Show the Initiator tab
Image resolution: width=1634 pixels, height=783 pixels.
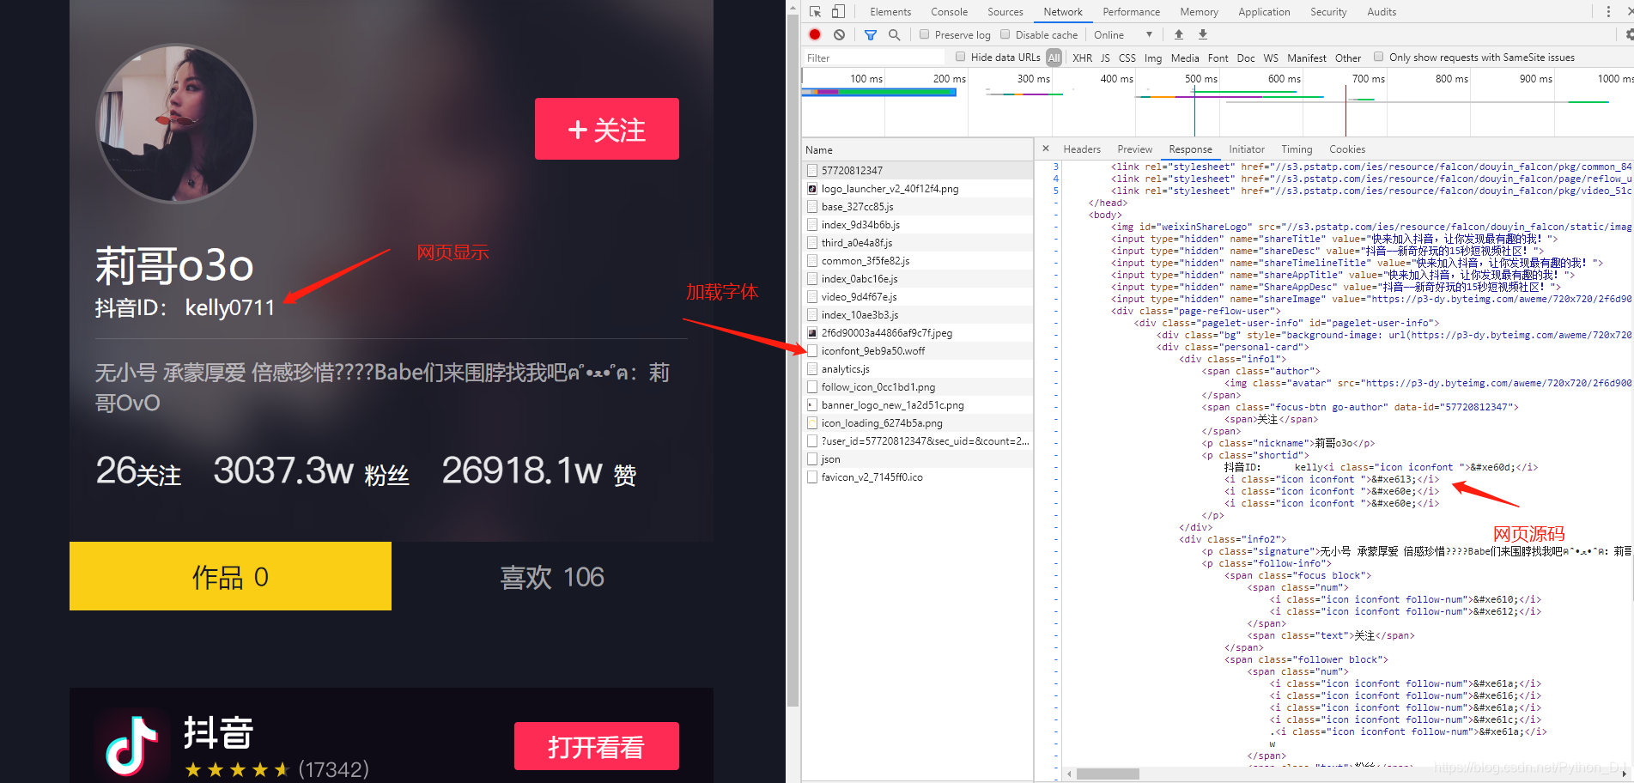coord(1247,149)
